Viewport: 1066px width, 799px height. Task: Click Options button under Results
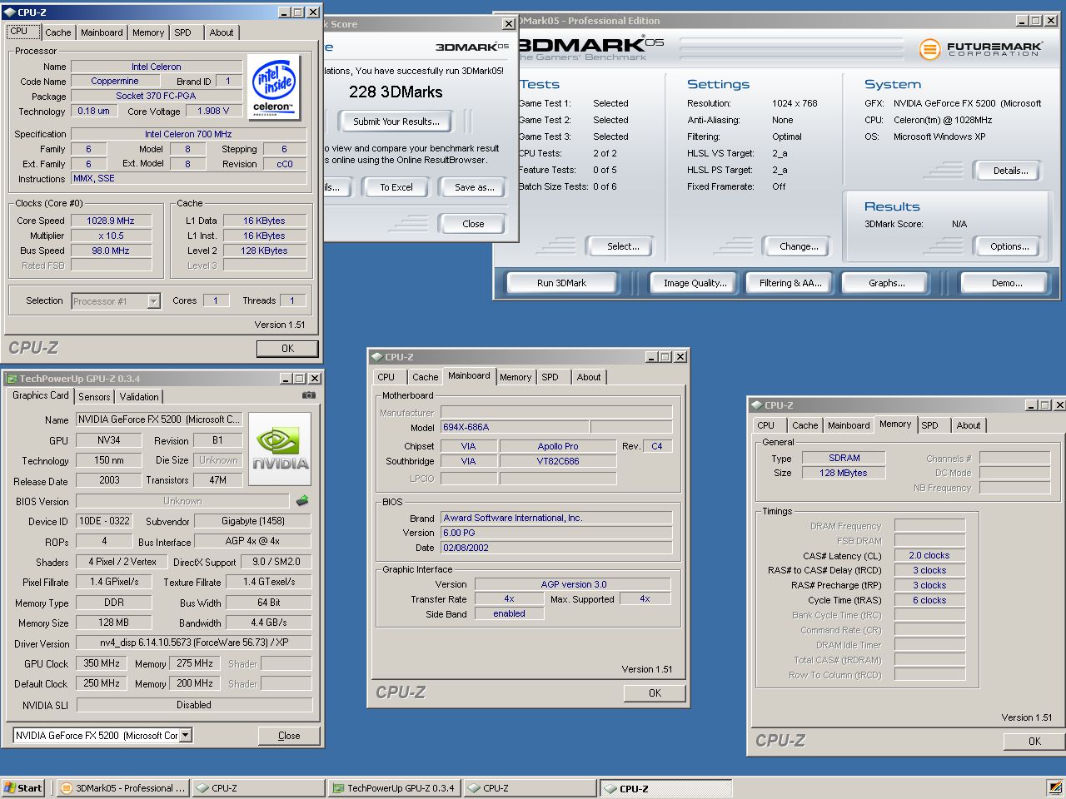point(1009,246)
